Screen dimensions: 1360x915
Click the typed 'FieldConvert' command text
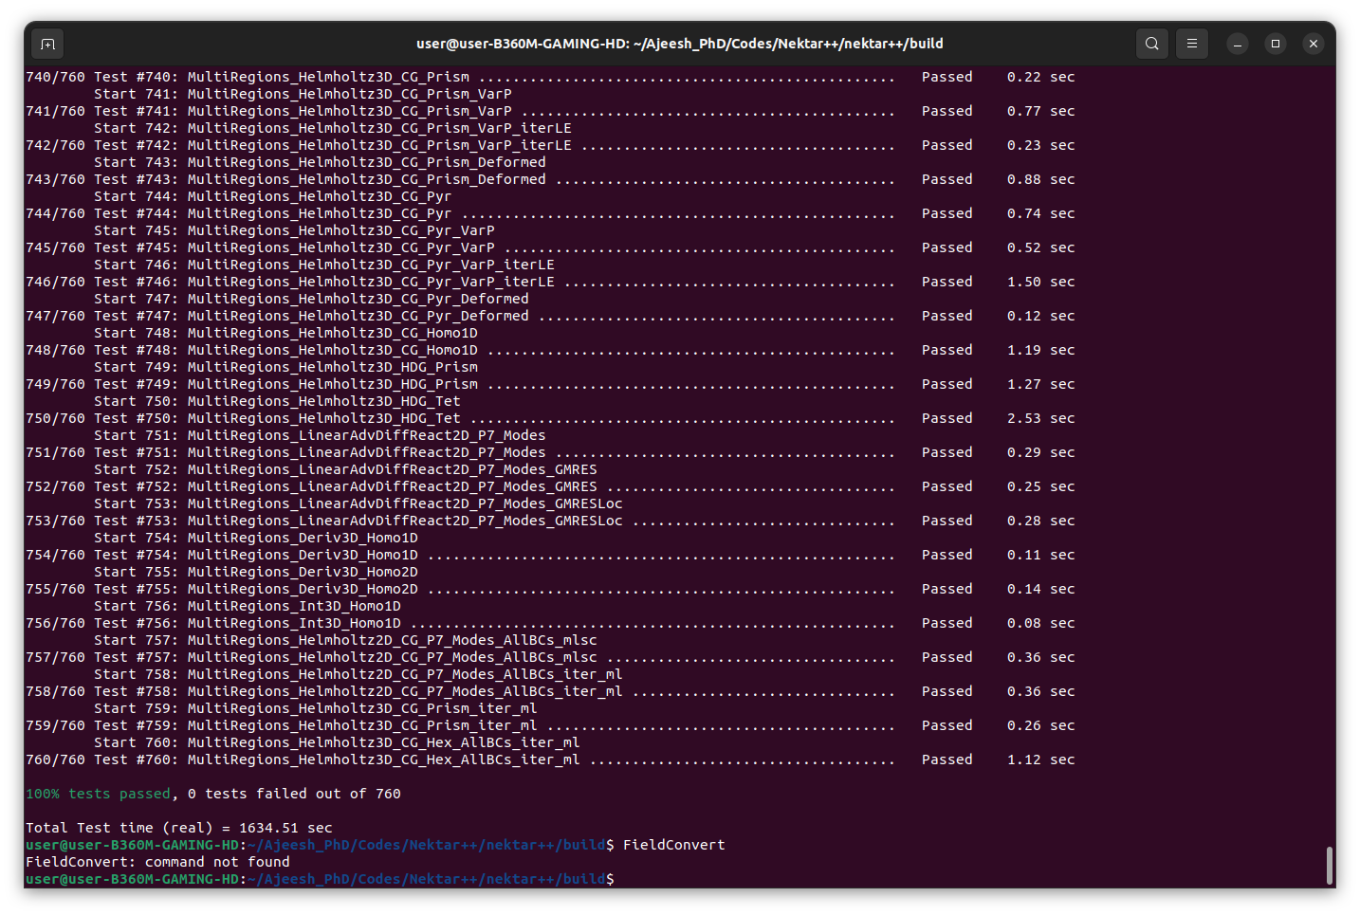(673, 845)
